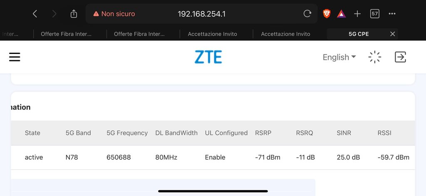Screen dimensions: 426x196
Task: Click the Non sicuro security warning
Action: click(x=114, y=14)
